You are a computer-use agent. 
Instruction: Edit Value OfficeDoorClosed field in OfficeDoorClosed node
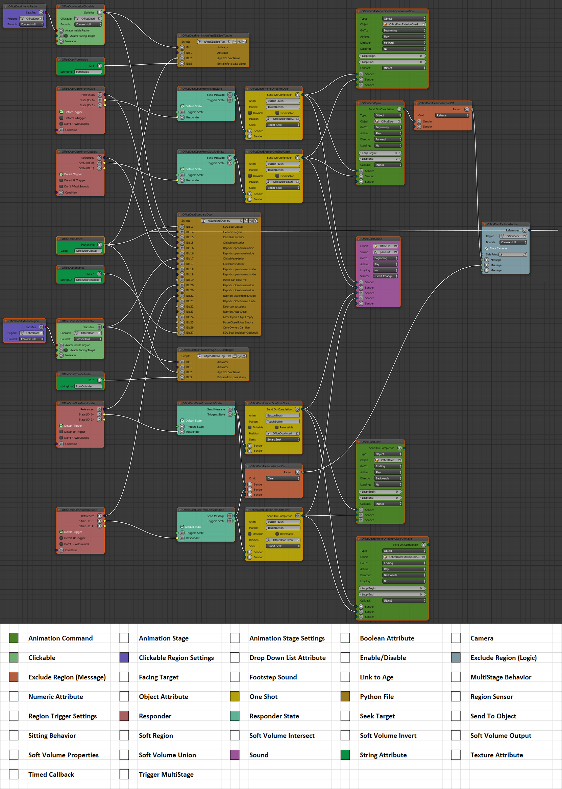pos(88,251)
